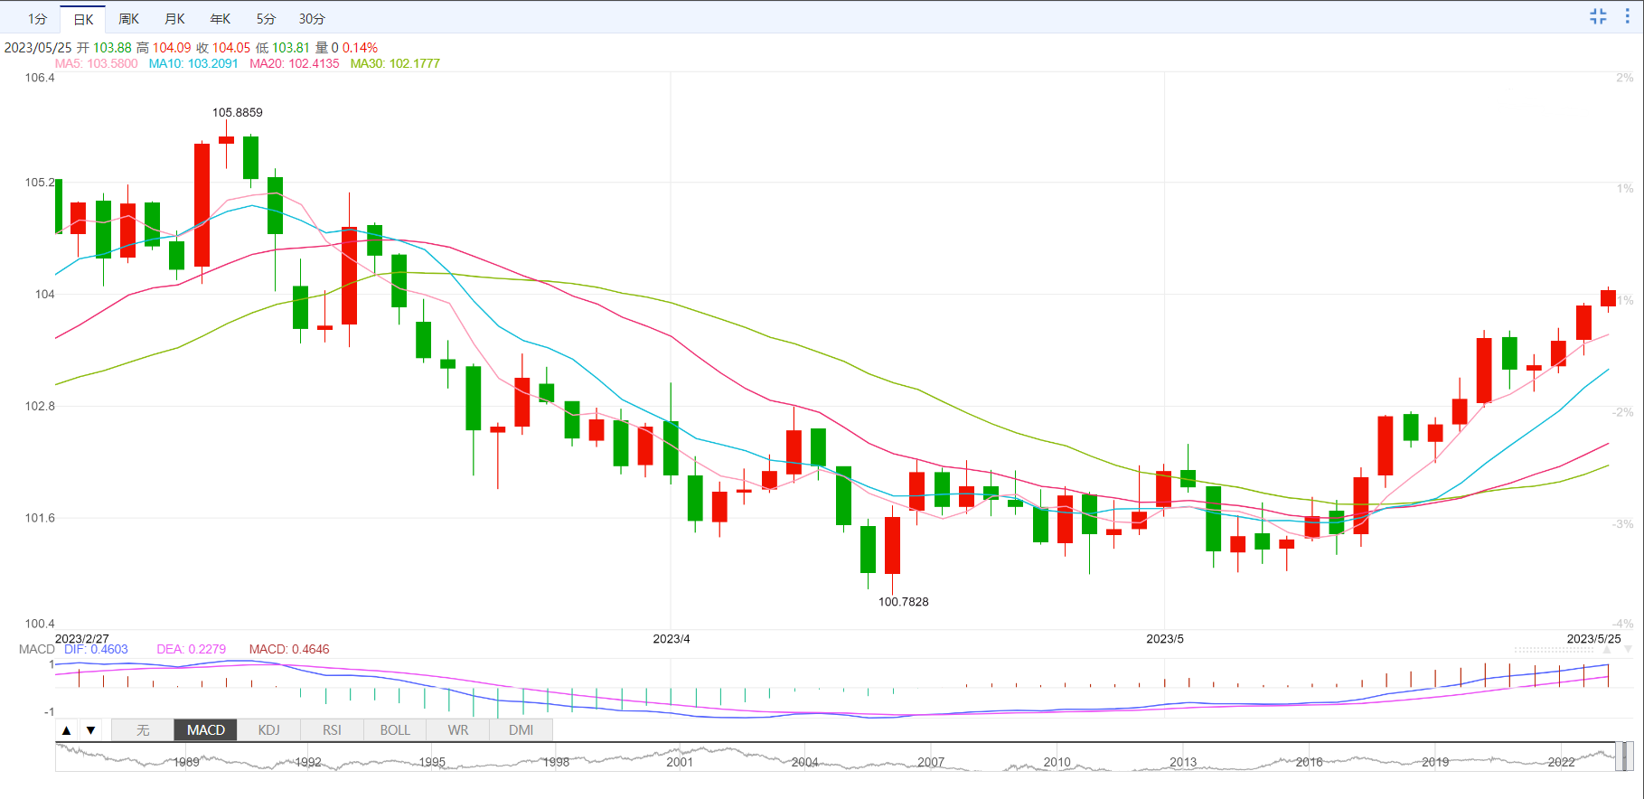Switch to the 1分 chart tab

pos(37,19)
